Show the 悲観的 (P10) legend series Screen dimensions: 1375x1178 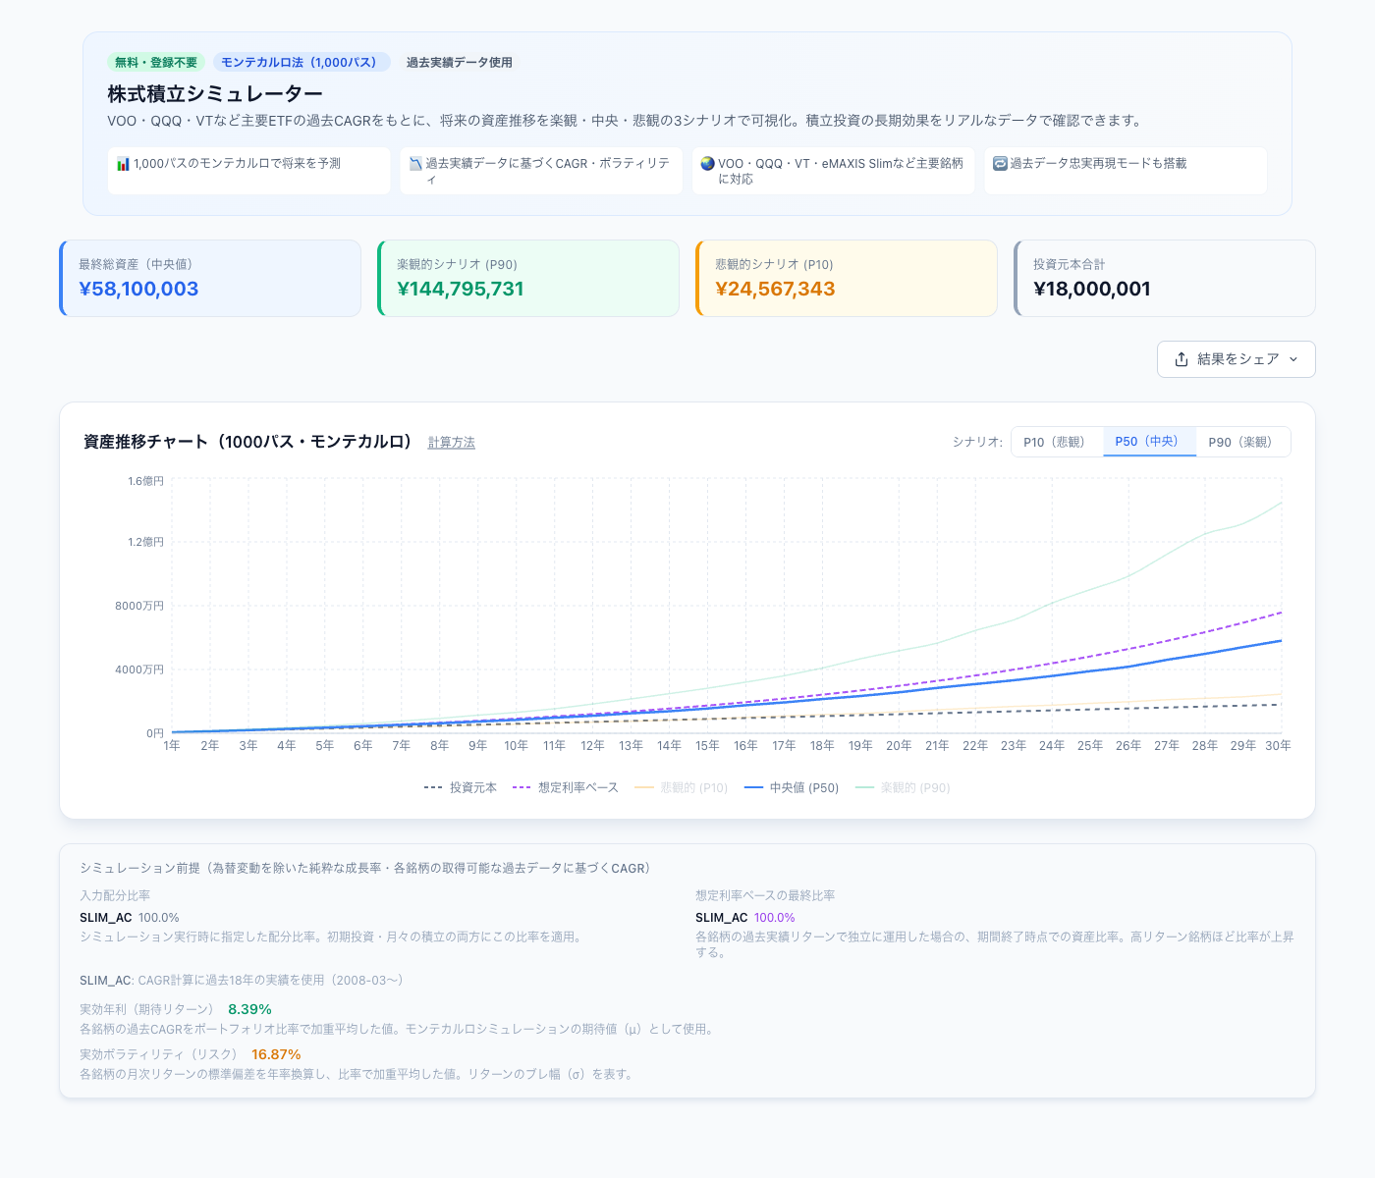(x=682, y=787)
